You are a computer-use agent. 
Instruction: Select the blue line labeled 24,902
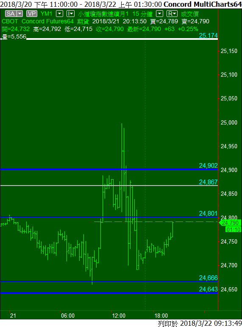coord(109,169)
